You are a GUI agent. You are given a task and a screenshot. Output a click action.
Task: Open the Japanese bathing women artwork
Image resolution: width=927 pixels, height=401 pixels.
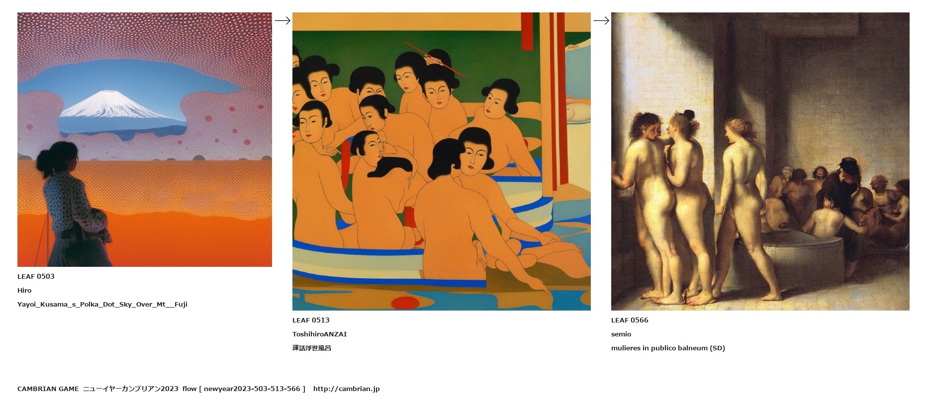point(442,161)
